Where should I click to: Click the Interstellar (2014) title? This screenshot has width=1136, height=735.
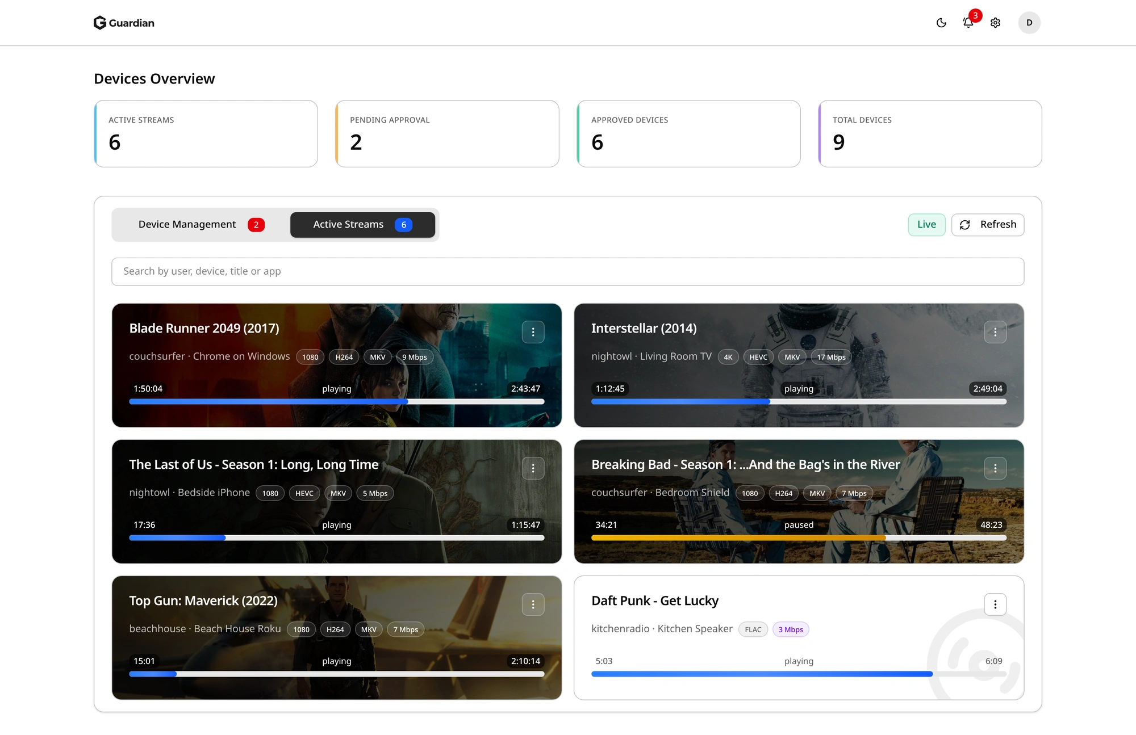(x=644, y=328)
